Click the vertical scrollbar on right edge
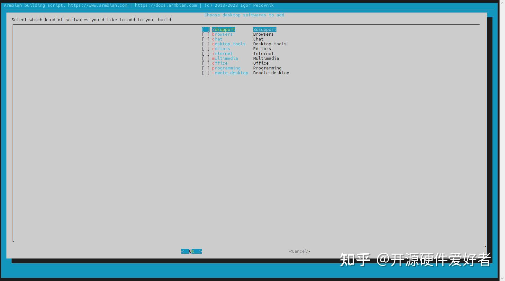505x281 pixels. [x=502, y=140]
